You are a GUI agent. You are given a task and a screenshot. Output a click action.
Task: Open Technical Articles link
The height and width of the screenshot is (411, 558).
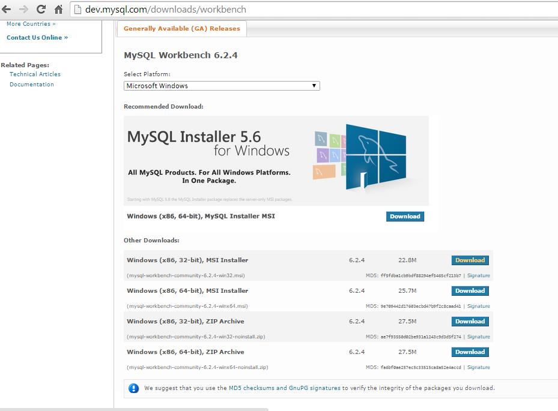[35, 74]
